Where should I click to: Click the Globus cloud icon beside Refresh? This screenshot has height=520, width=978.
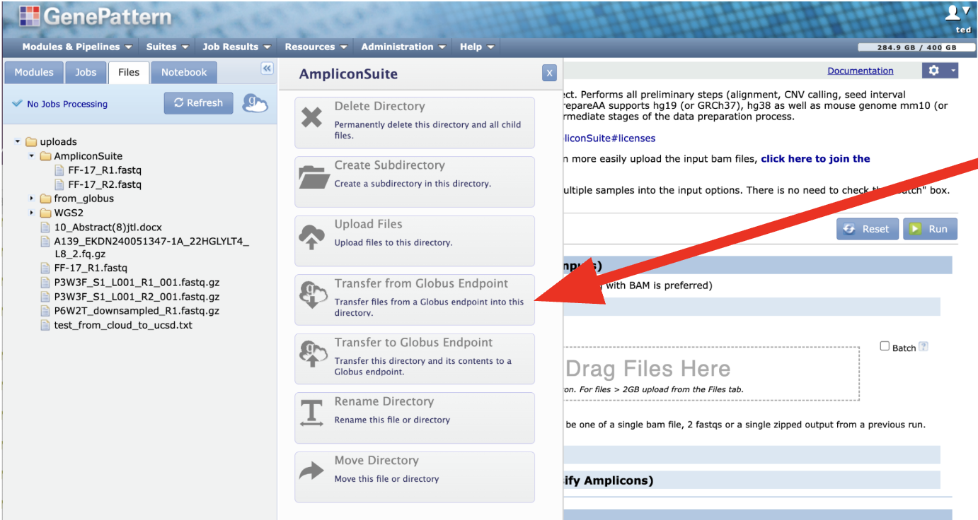pos(255,103)
